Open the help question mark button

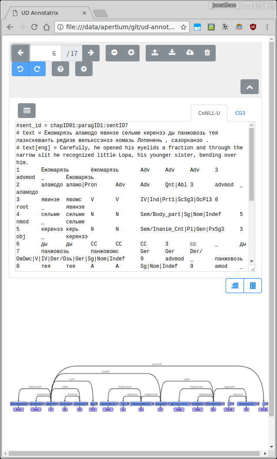point(60,69)
